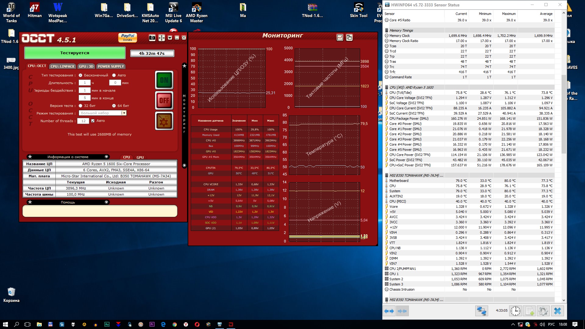
Task: Click the HWiNFO network monitors icon
Action: pyautogui.click(x=482, y=311)
